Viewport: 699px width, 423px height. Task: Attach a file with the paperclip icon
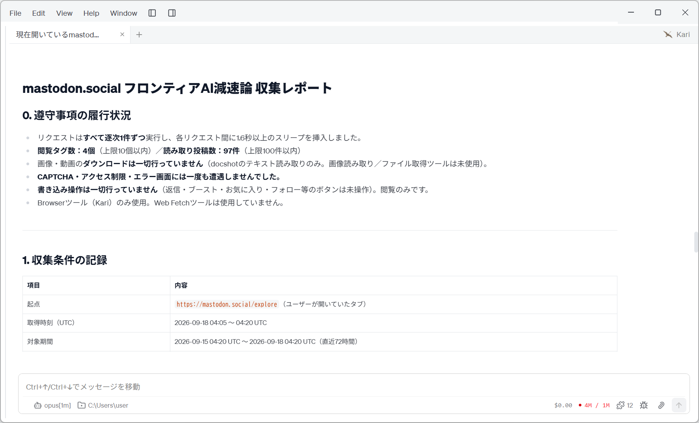tap(662, 405)
